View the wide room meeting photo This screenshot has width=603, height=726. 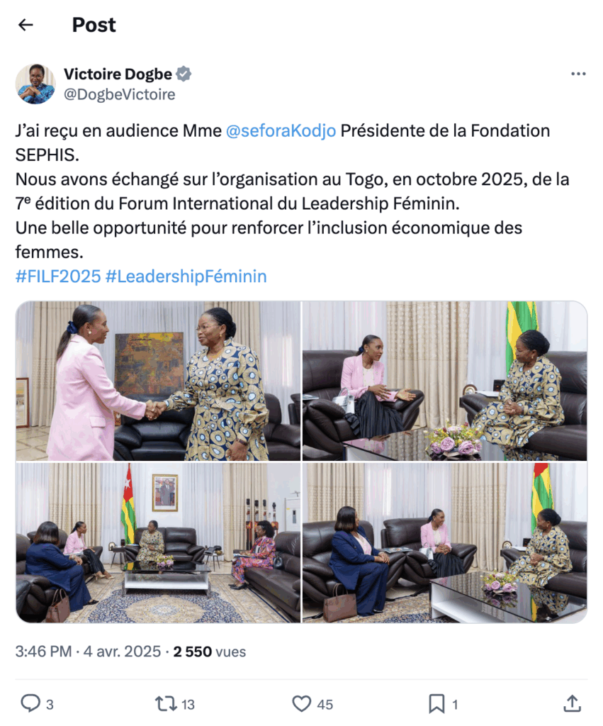[x=158, y=542]
